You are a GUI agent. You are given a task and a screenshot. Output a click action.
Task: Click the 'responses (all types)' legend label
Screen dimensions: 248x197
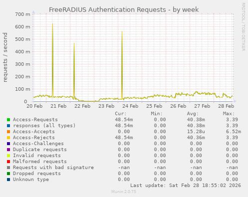pyautogui.click(x=44, y=126)
